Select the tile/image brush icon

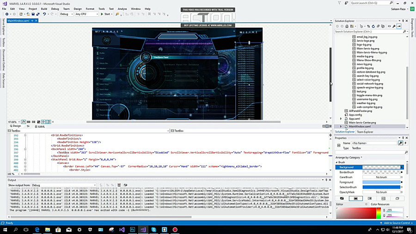[383, 198]
